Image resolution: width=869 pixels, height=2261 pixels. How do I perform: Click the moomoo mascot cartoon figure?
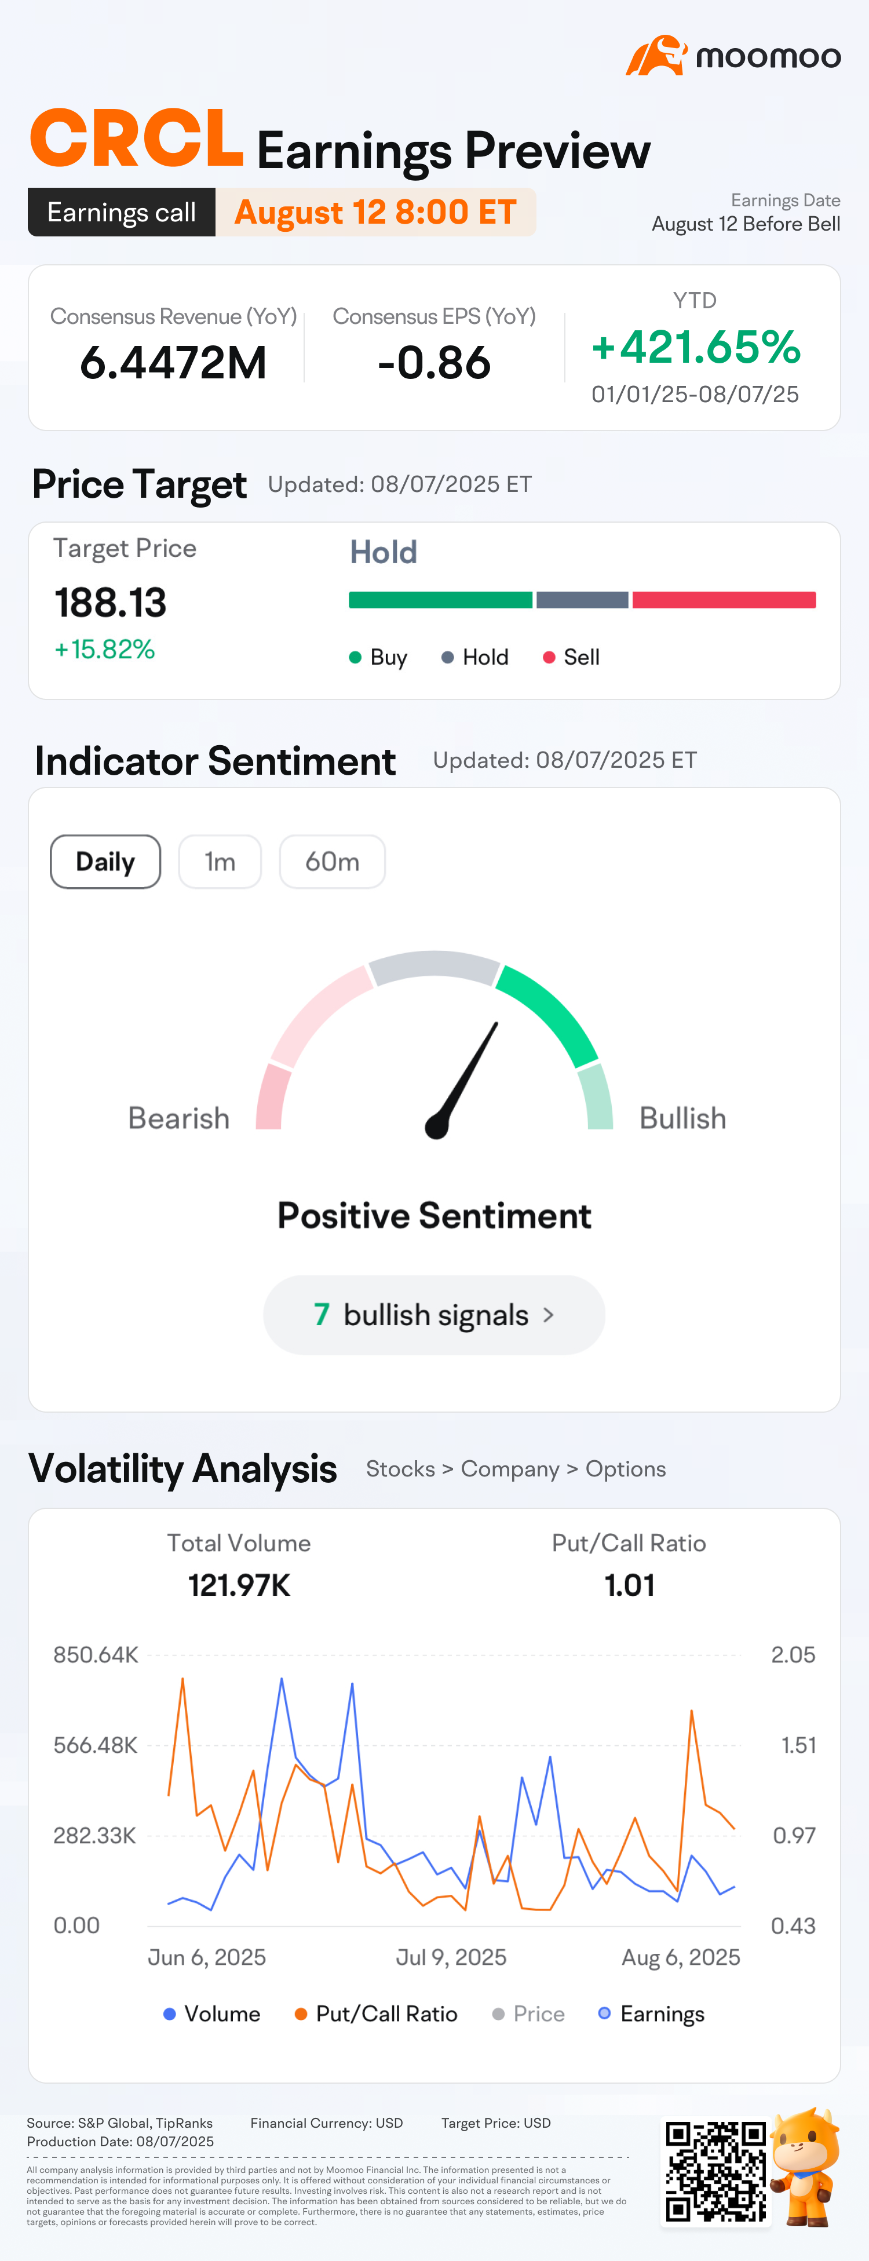click(806, 2166)
